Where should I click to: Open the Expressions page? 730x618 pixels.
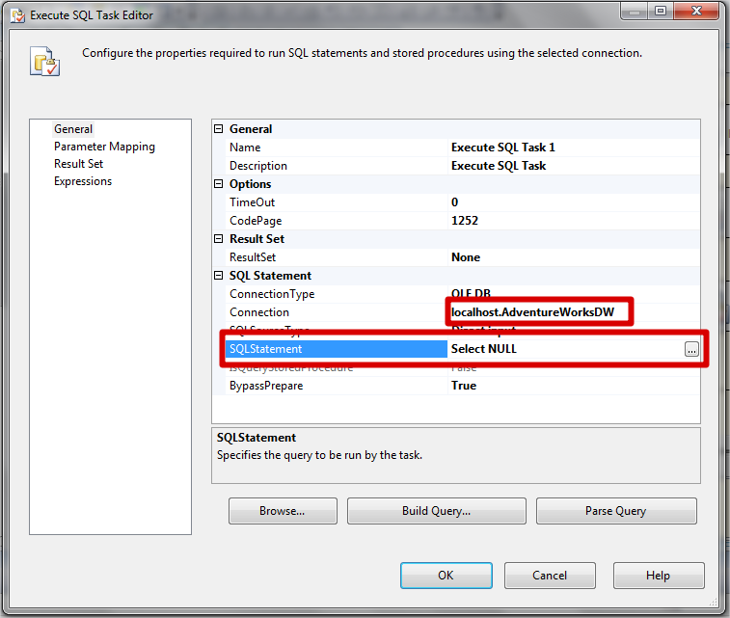83,181
